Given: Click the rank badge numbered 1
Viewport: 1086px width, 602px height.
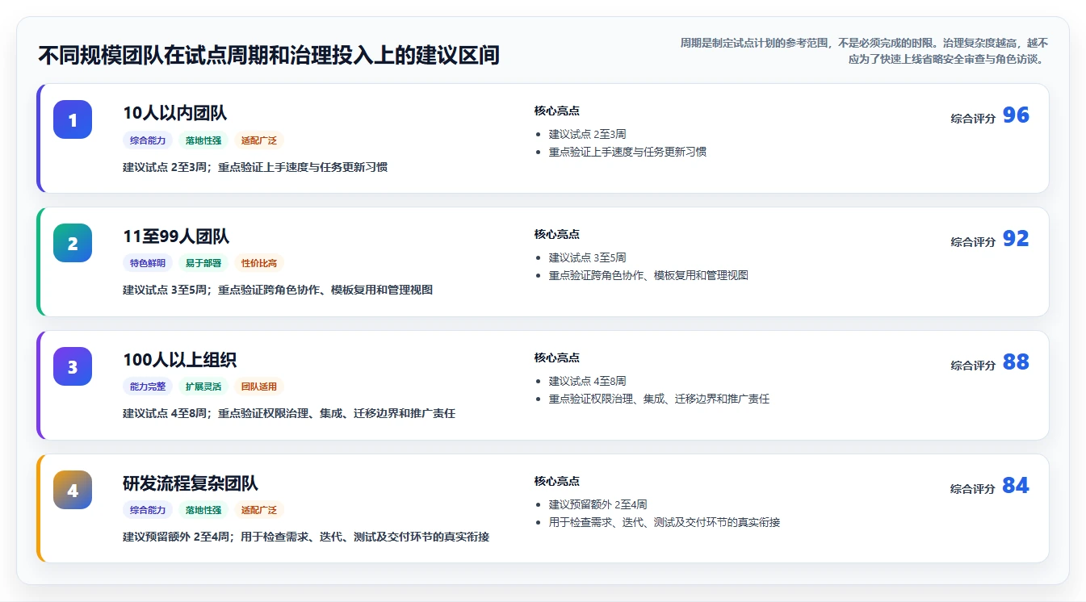Looking at the screenshot, I should point(73,119).
